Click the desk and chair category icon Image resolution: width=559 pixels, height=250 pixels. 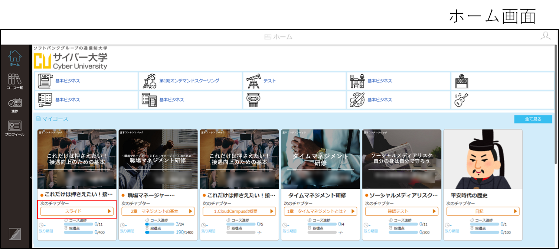coord(357,81)
